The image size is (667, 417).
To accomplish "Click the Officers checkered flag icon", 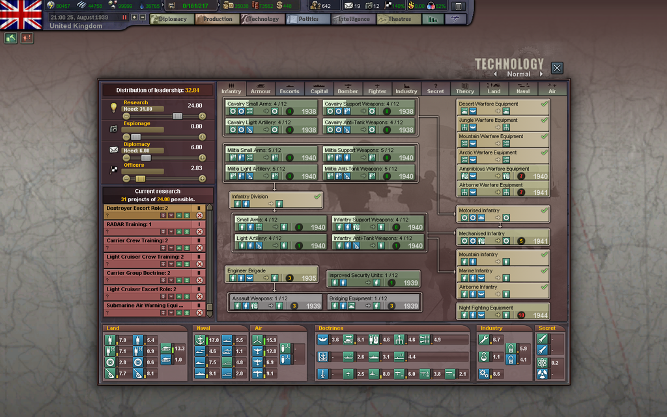I will pyautogui.click(x=113, y=170).
